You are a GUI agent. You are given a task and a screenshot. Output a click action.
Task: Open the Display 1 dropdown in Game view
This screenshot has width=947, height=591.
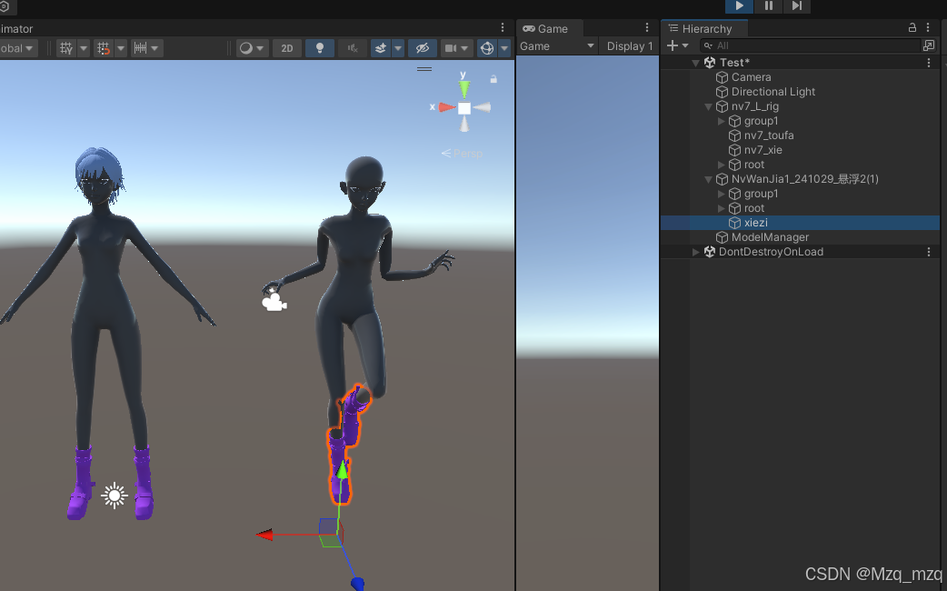[x=629, y=45]
